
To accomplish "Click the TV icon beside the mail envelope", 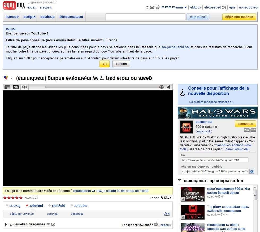I will [158, 7].
